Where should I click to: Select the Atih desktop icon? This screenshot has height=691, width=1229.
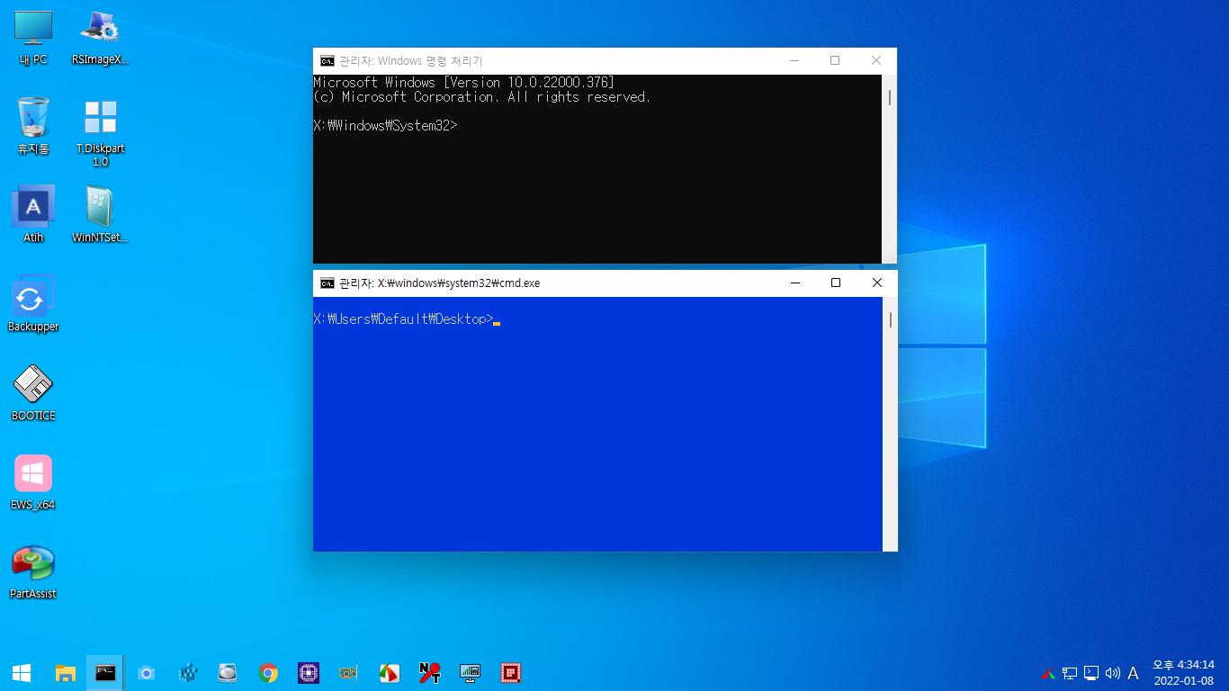[33, 215]
